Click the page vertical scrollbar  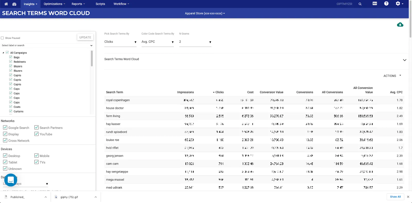410,19
